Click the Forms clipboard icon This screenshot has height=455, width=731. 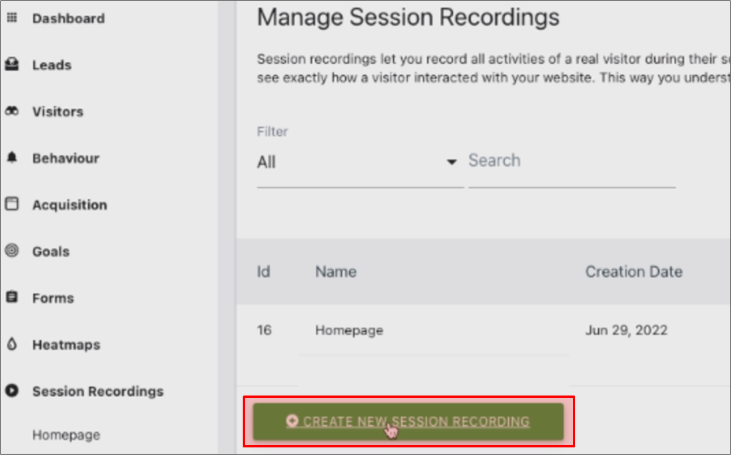(12, 297)
